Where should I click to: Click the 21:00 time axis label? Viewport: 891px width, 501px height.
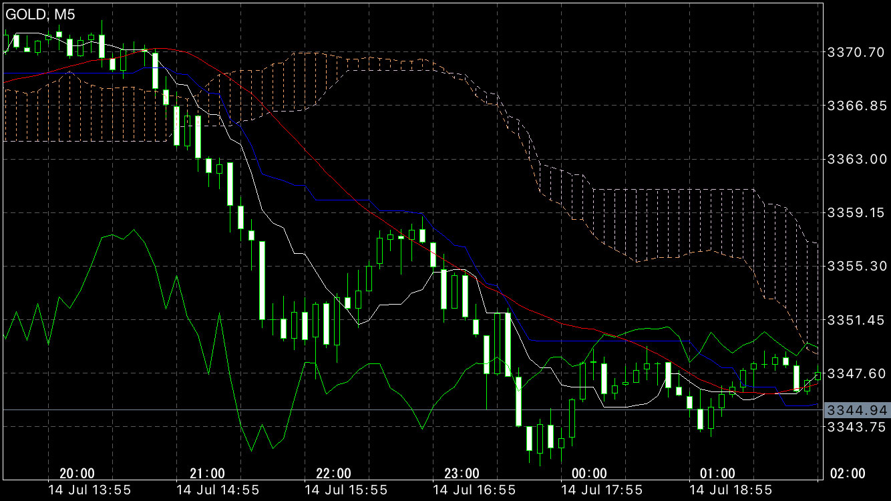coord(207,474)
